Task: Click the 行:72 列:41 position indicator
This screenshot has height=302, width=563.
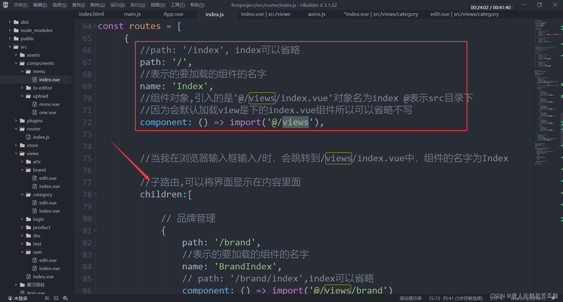Action: pyautogui.click(x=456, y=298)
